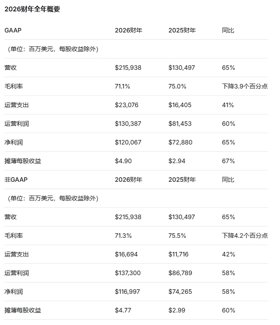This screenshot has height=325, width=280.
Task: Click non-GAAP 毛利率 71.3% cell
Action: 123,235
